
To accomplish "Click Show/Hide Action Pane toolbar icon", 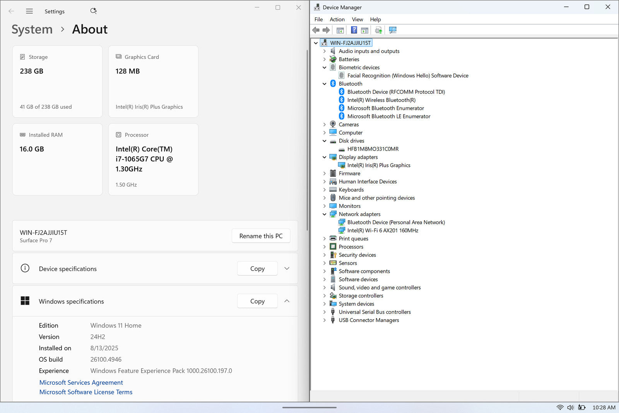I will [x=364, y=30].
